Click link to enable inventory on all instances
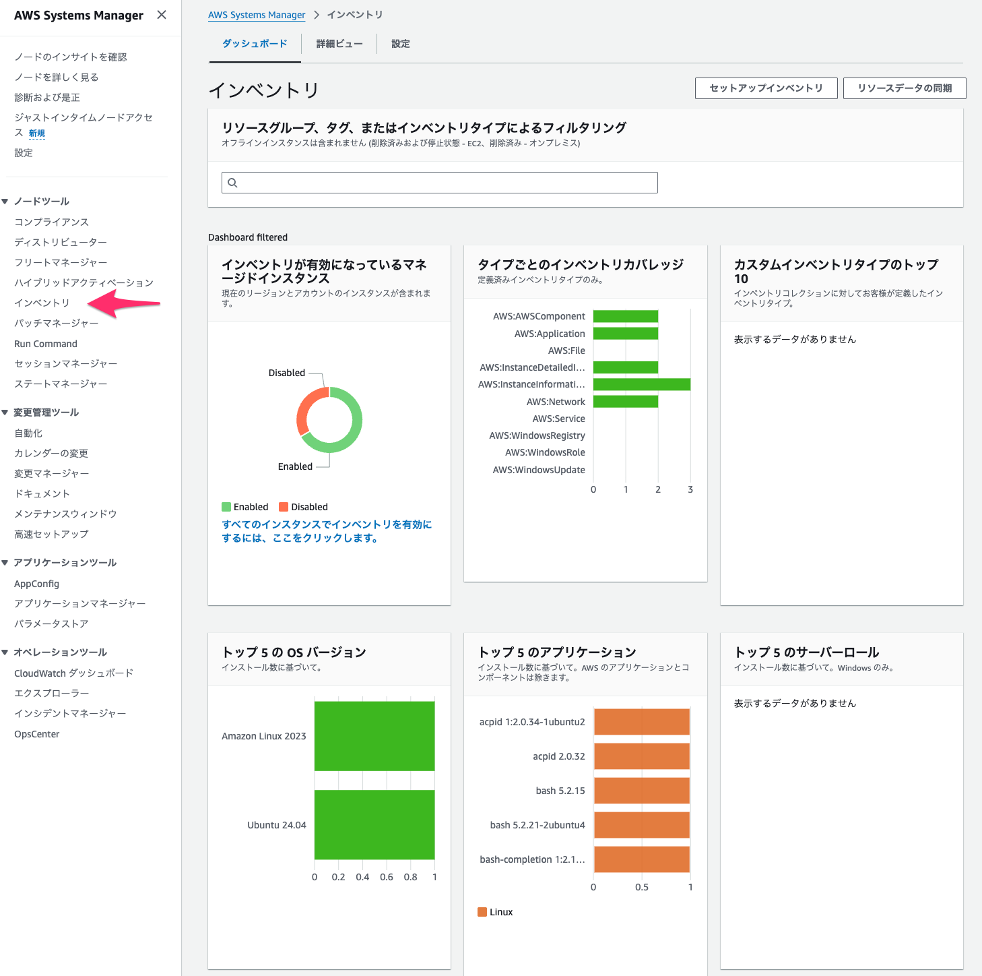 [x=327, y=531]
